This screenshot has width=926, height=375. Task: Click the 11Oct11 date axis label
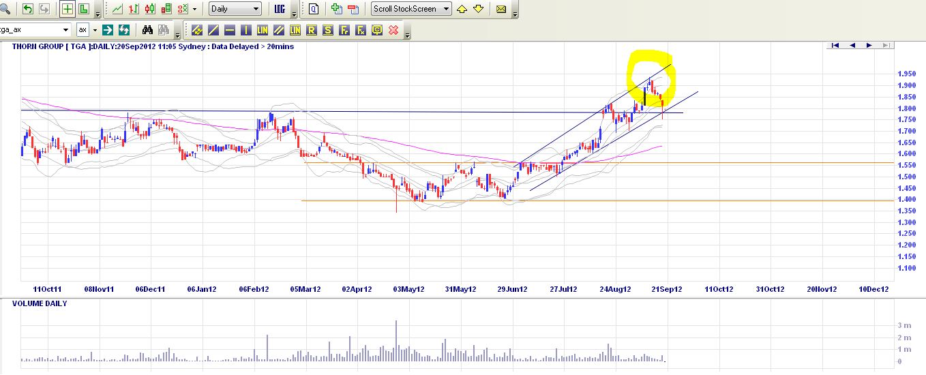click(x=47, y=289)
